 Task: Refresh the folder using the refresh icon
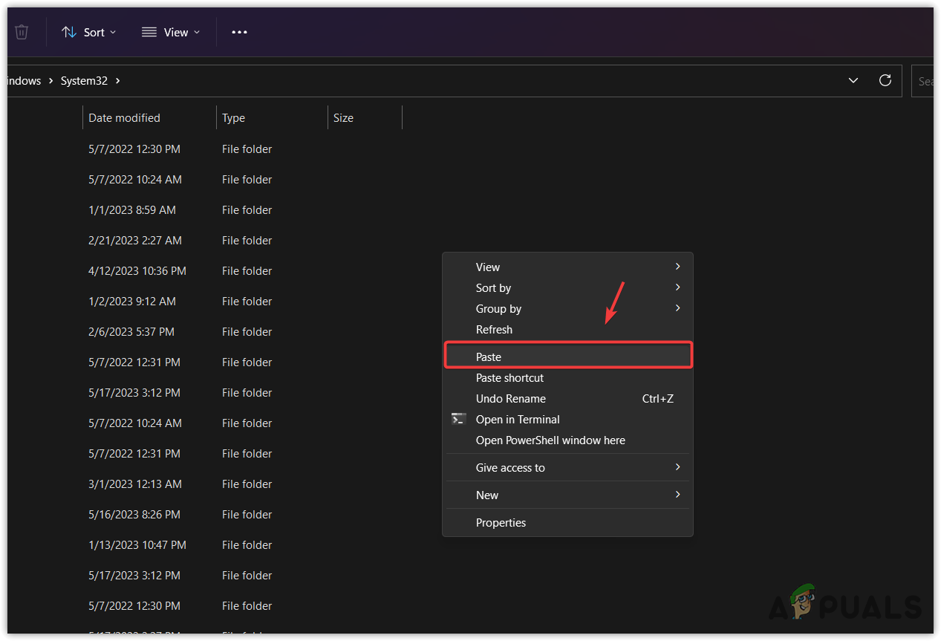tap(885, 80)
